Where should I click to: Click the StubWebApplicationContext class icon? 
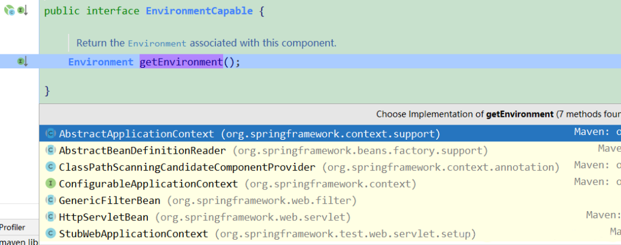click(x=51, y=233)
